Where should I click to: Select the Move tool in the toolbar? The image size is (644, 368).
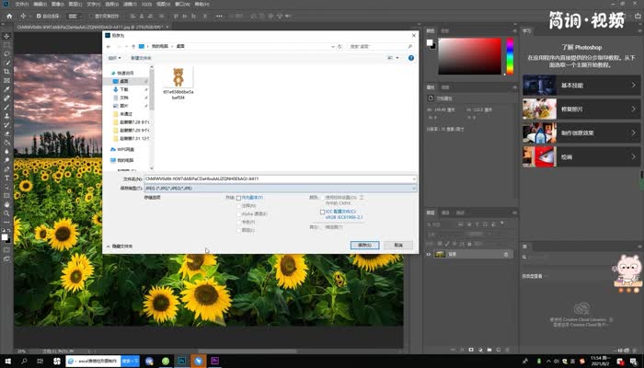click(x=6, y=37)
